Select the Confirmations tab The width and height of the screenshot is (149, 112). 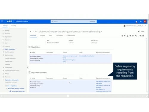[71, 36]
